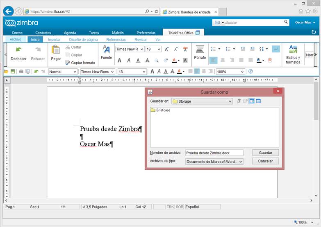
Task: Open the Fuente font dialog icon
Action: click(106, 49)
